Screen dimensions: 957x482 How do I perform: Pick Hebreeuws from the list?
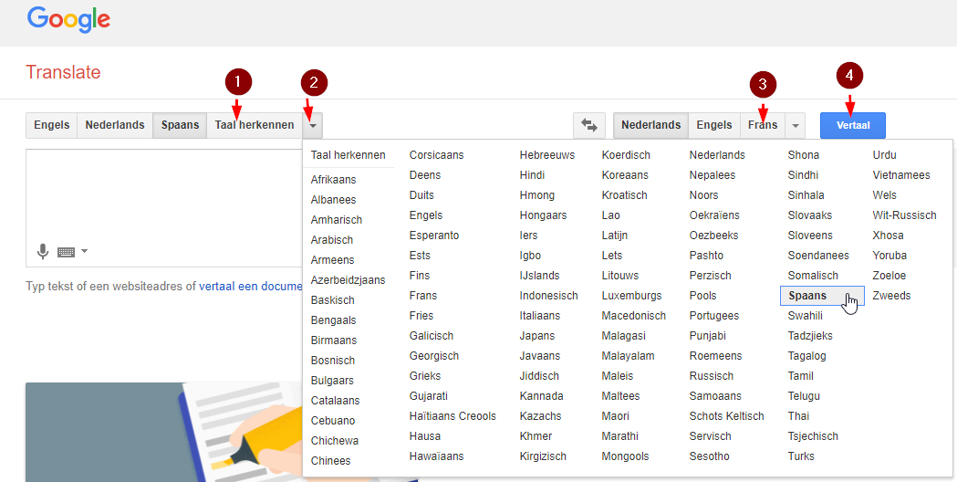point(547,155)
